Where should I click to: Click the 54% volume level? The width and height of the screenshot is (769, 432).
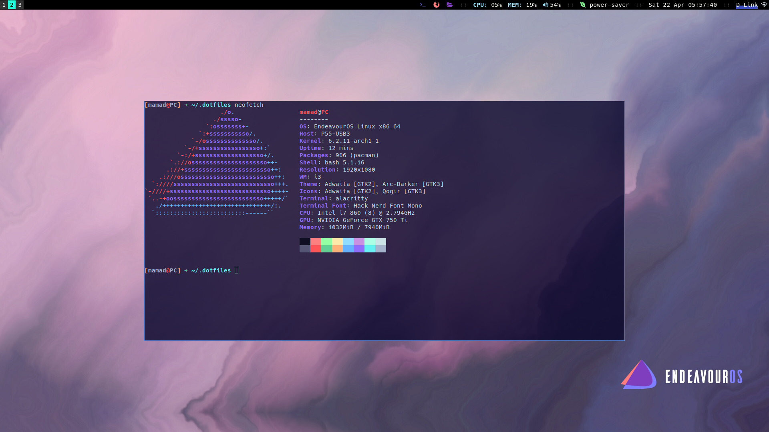(x=556, y=5)
